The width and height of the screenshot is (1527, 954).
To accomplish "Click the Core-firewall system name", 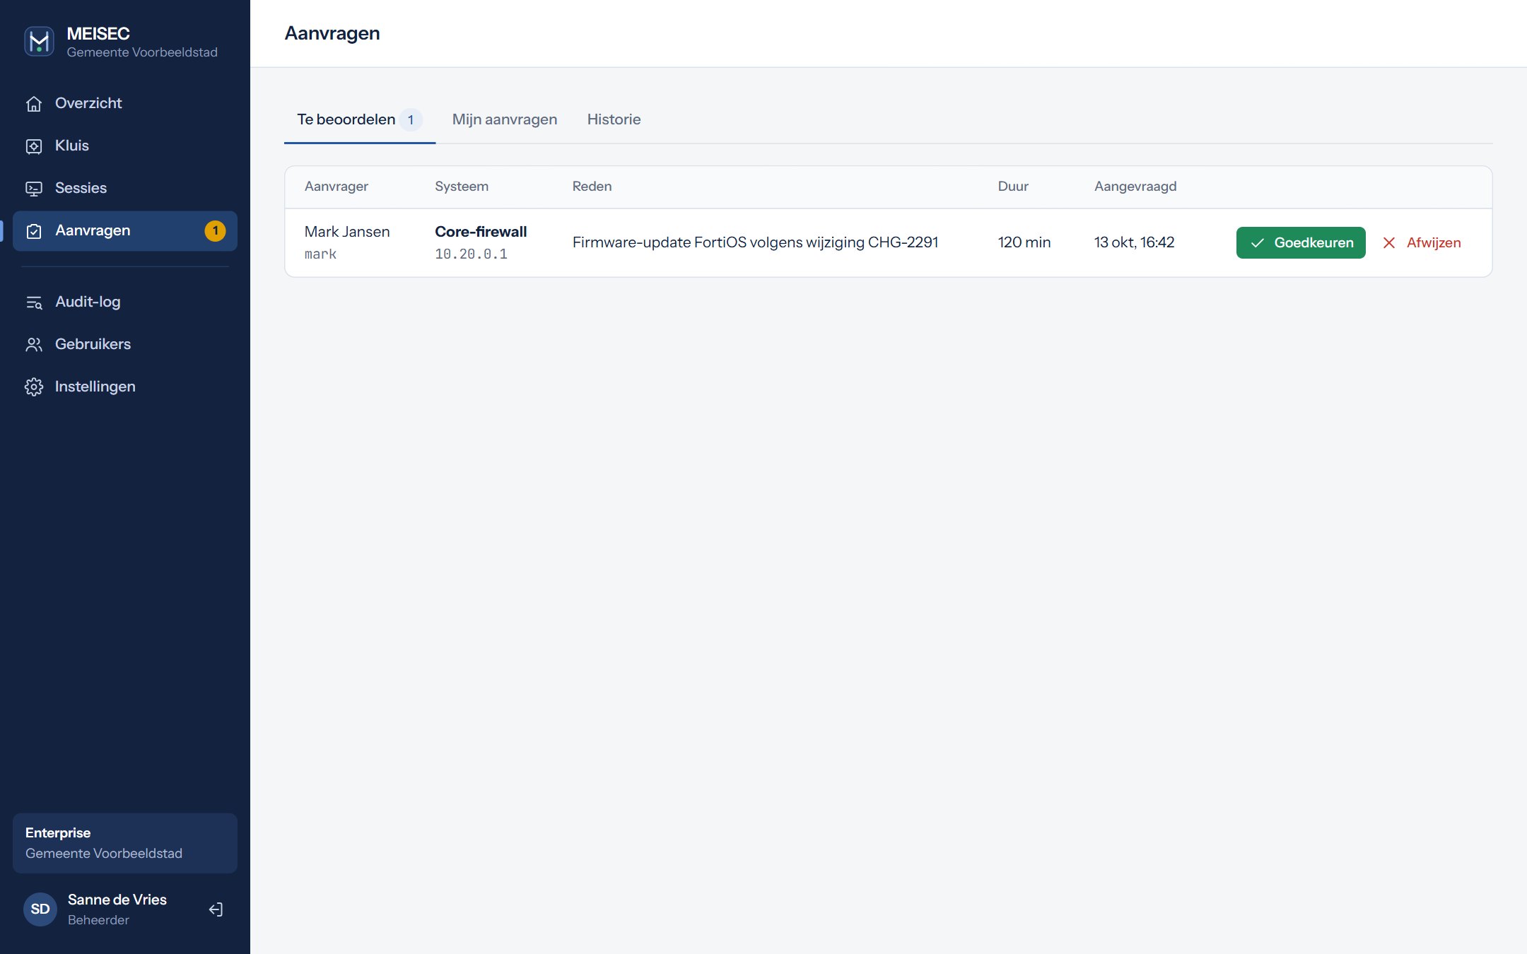I will click(481, 232).
